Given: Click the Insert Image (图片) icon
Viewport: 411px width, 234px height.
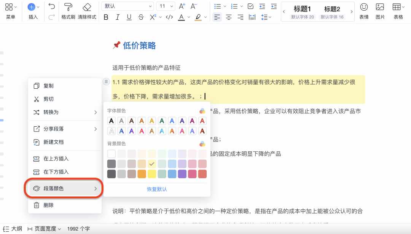Looking at the screenshot, I should (380, 7).
